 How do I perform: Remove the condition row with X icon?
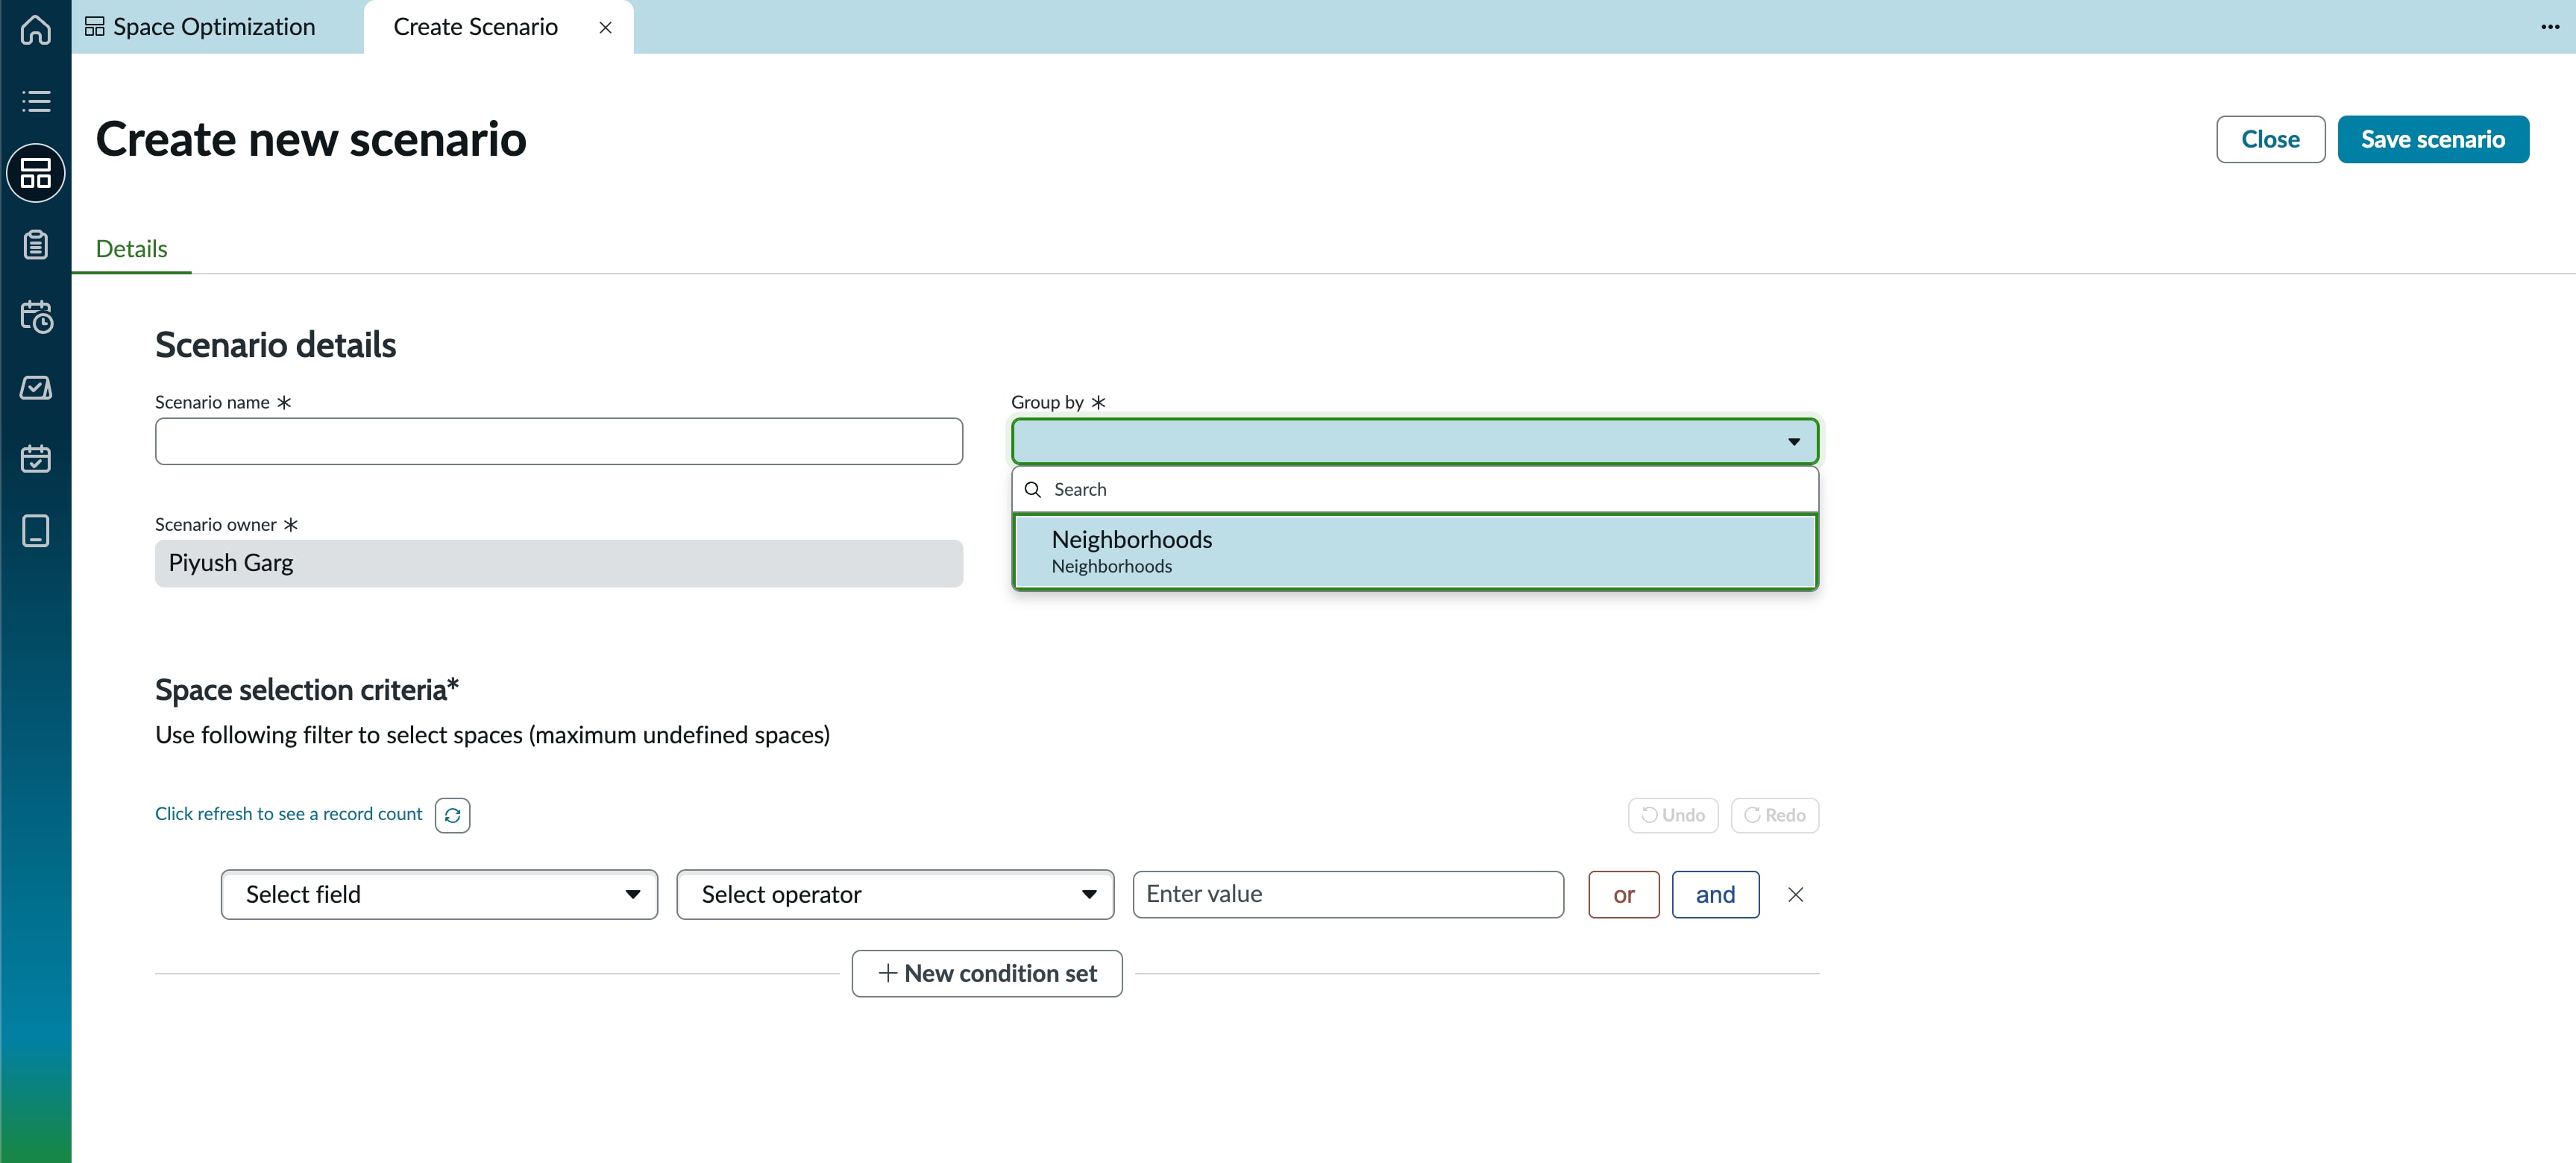tap(1795, 895)
